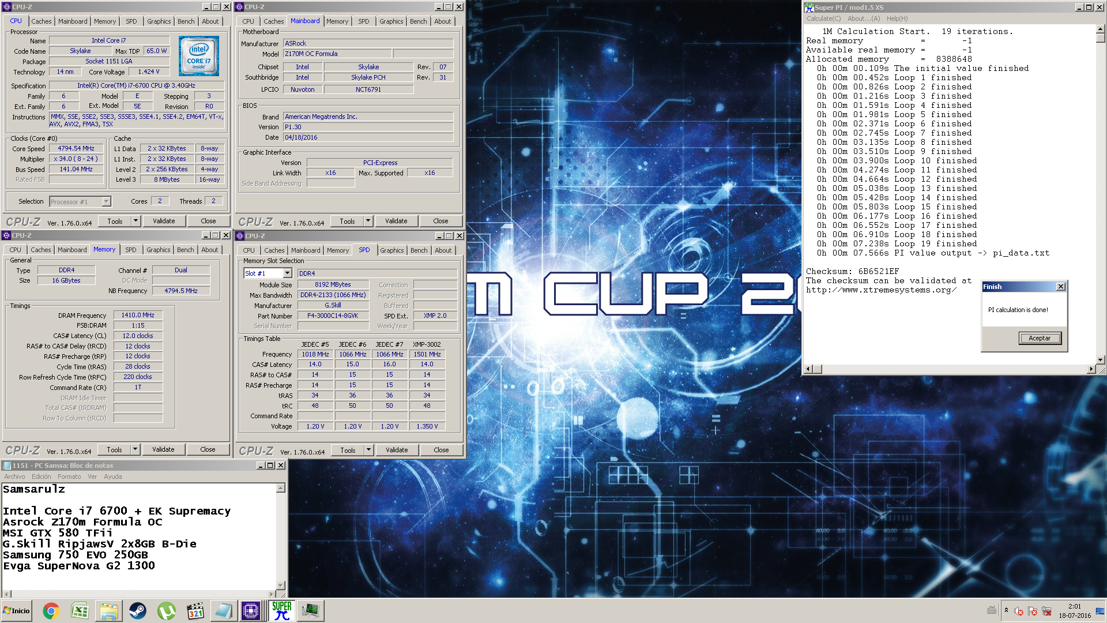Click the F4-3000C14-8GVK part number field
Image resolution: width=1107 pixels, height=623 pixels.
333,316
